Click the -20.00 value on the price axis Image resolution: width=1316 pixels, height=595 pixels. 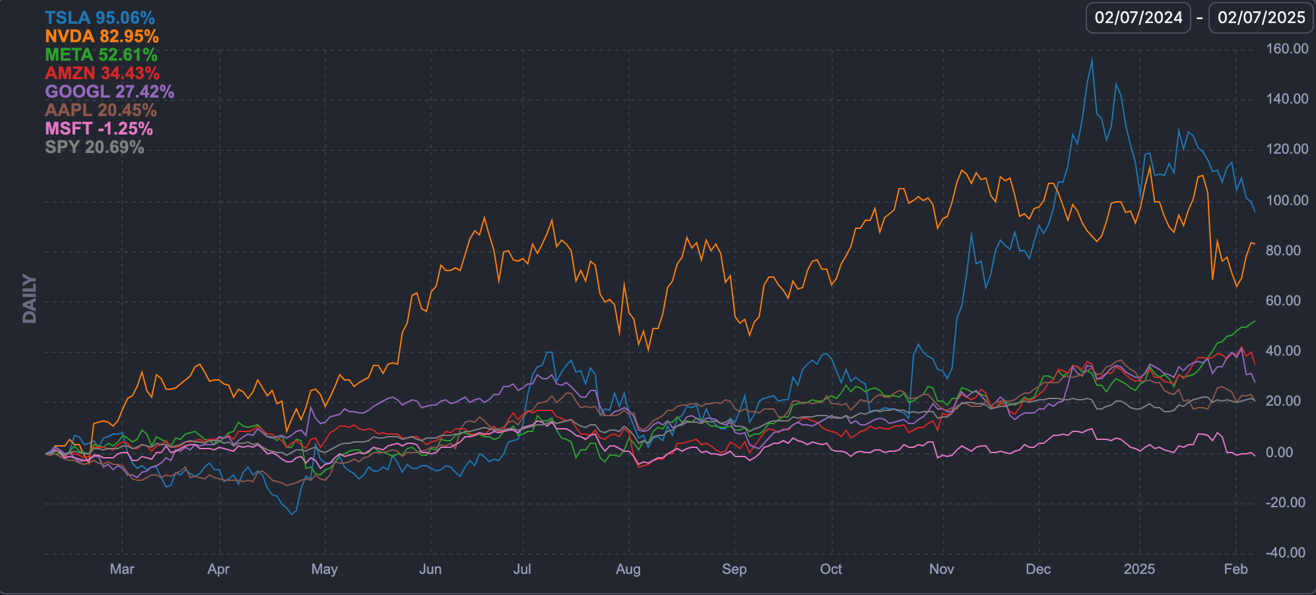(1286, 503)
